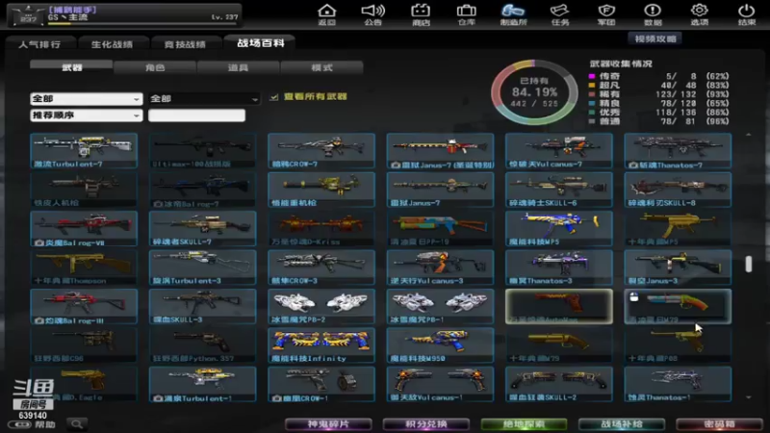Select the 炎魔Balrog-VII weapon card
The height and width of the screenshot is (433, 770).
[84, 228]
